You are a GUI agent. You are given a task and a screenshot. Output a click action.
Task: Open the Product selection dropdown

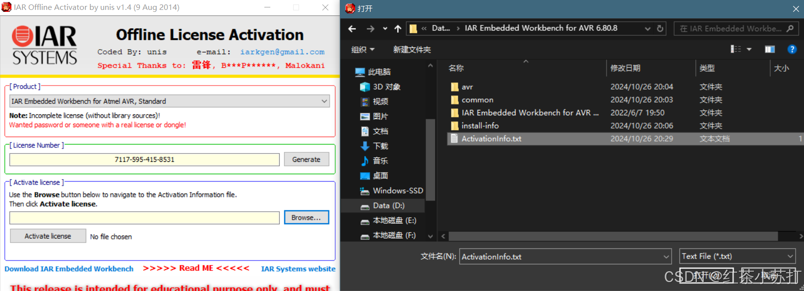(x=170, y=101)
